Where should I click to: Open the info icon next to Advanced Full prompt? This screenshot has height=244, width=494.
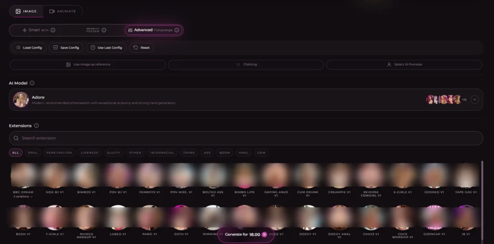177,30
